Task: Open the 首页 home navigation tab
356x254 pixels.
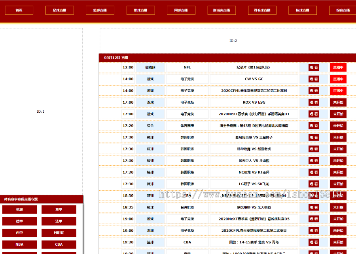Action: click(19, 10)
